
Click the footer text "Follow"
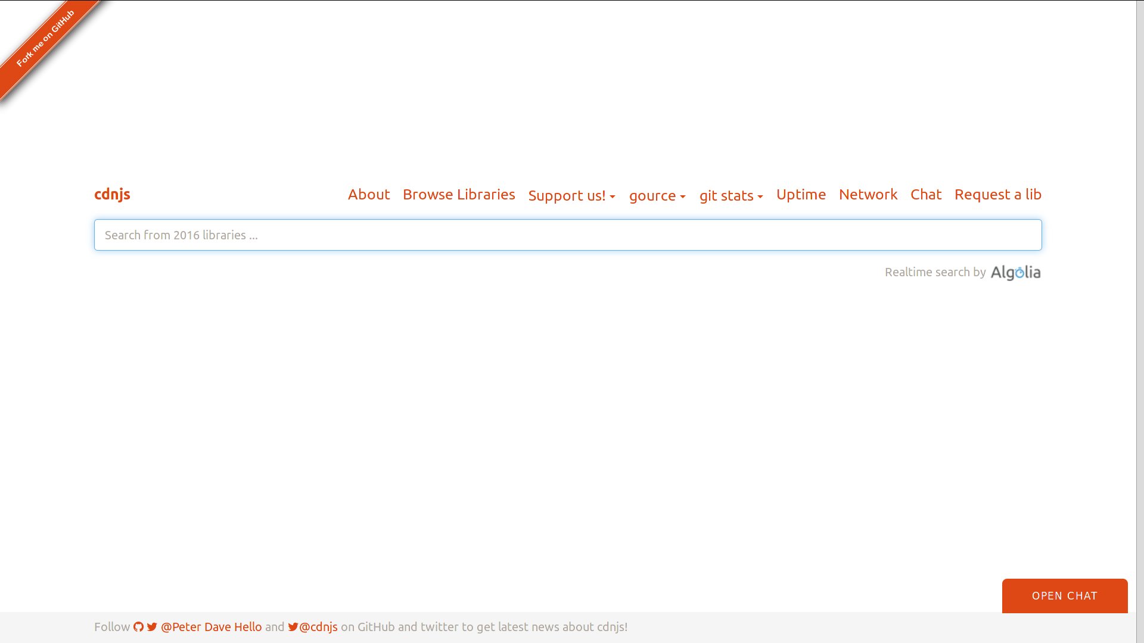pos(112,627)
